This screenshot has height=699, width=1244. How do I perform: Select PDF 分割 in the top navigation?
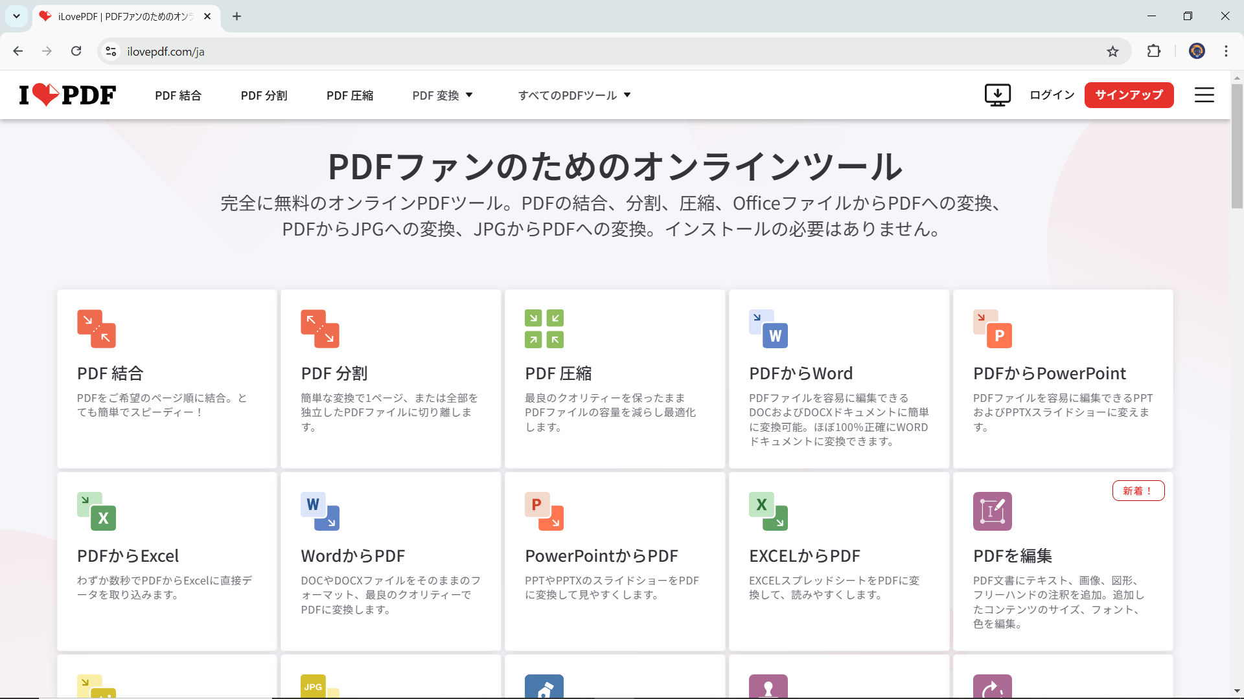[264, 95]
